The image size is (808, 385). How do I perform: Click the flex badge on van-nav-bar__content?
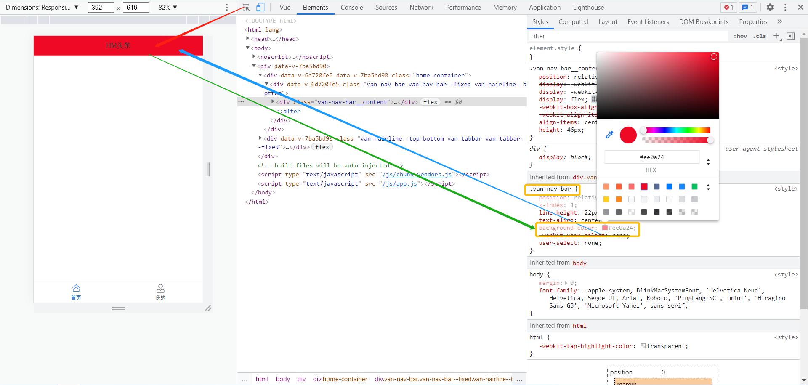pos(431,102)
